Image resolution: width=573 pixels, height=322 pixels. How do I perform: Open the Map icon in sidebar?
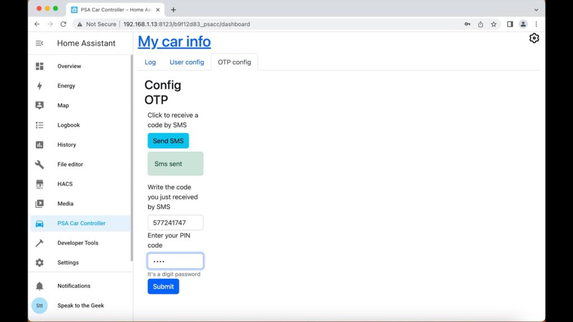click(40, 105)
